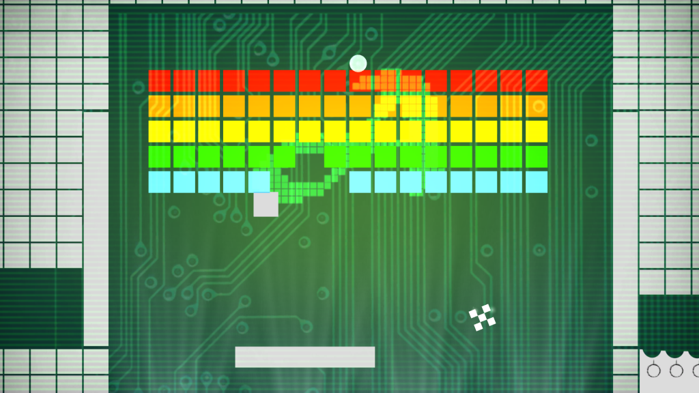Click the rightmost orange brick
699x393 pixels.
(537, 106)
